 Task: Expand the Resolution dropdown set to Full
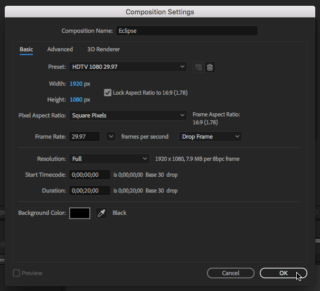pos(109,159)
